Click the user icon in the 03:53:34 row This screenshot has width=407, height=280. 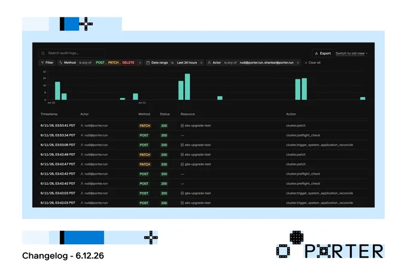(x=82, y=135)
